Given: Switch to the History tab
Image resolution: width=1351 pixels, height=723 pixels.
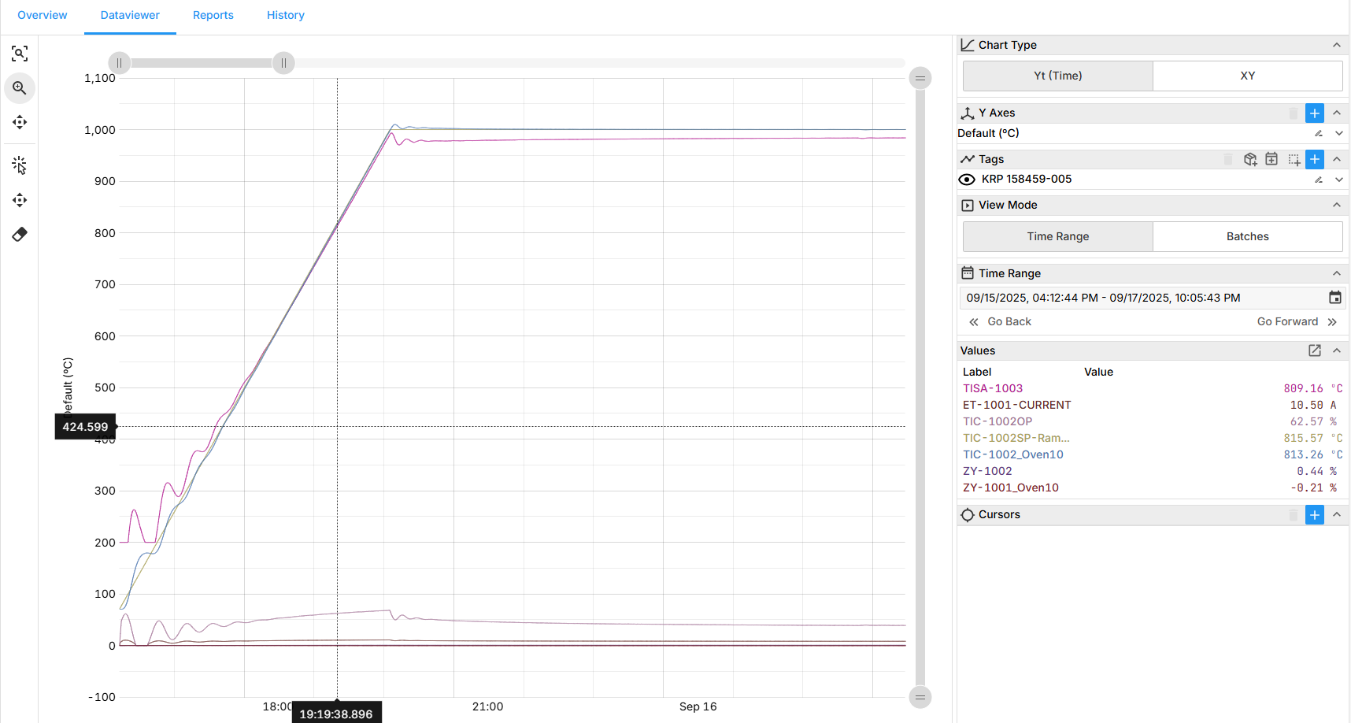Looking at the screenshot, I should click(285, 15).
